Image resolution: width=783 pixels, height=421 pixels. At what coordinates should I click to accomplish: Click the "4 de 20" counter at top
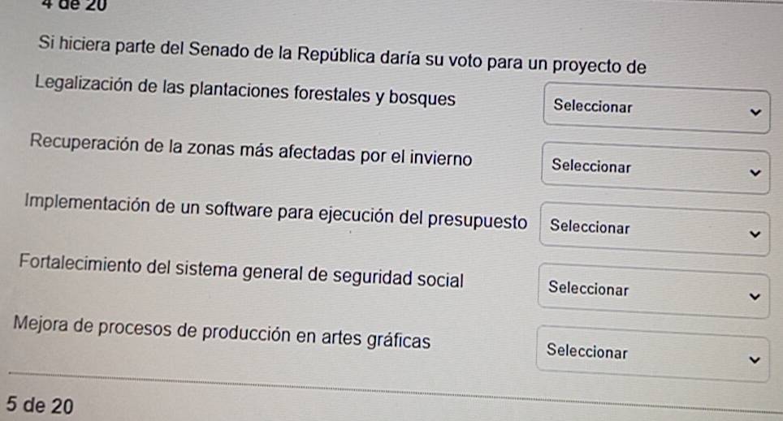tap(38, 6)
